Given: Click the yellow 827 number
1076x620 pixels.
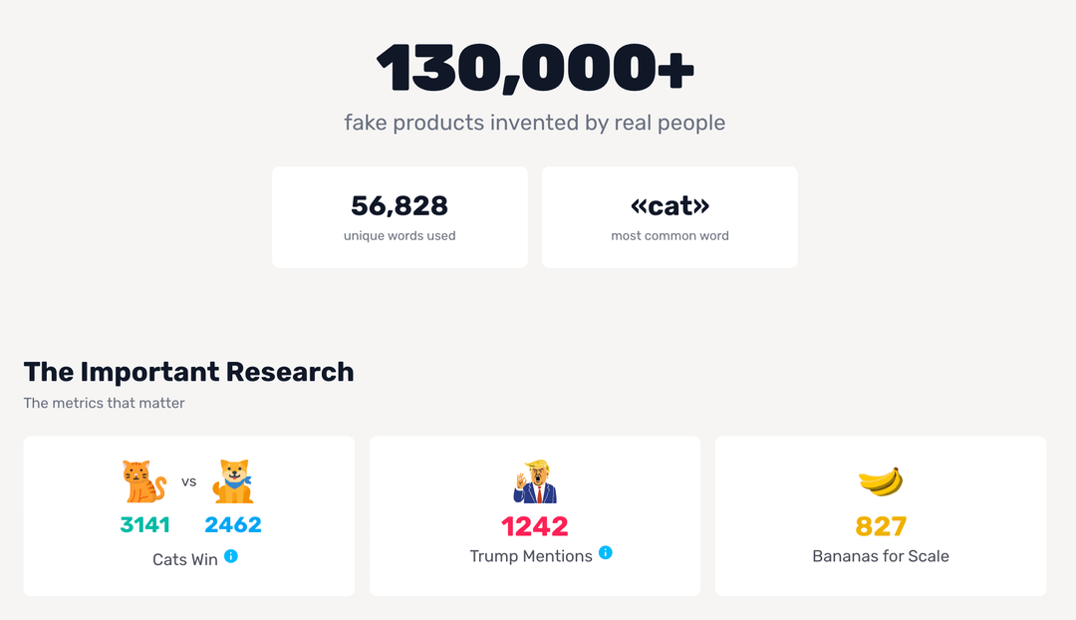Looking at the screenshot, I should click(x=881, y=525).
